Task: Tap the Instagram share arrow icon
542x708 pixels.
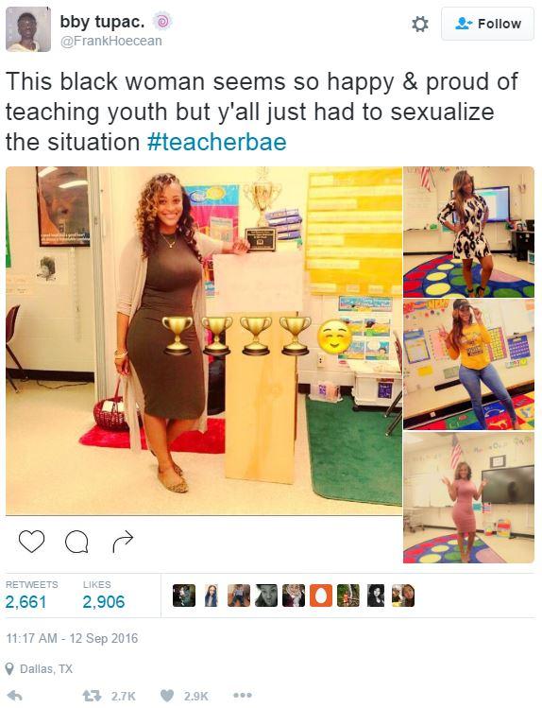Action: pos(123,542)
